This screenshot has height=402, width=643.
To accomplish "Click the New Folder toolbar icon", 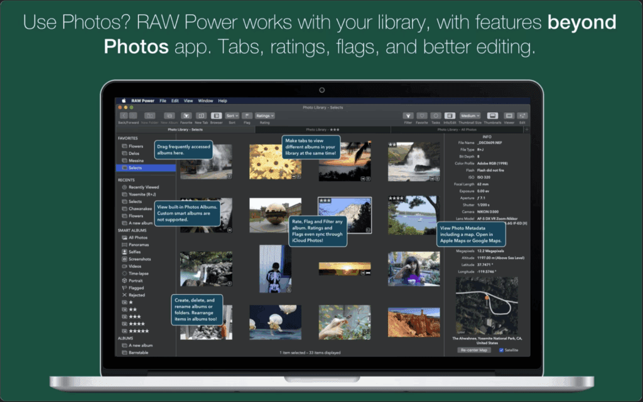I will click(149, 116).
